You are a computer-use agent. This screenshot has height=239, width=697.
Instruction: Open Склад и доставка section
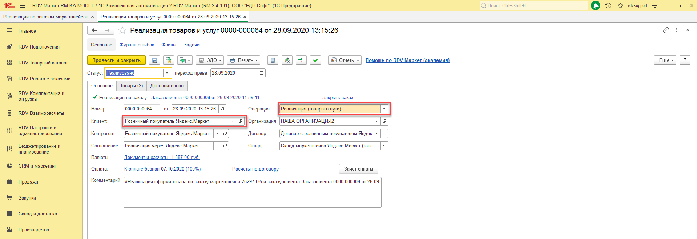tap(41, 214)
